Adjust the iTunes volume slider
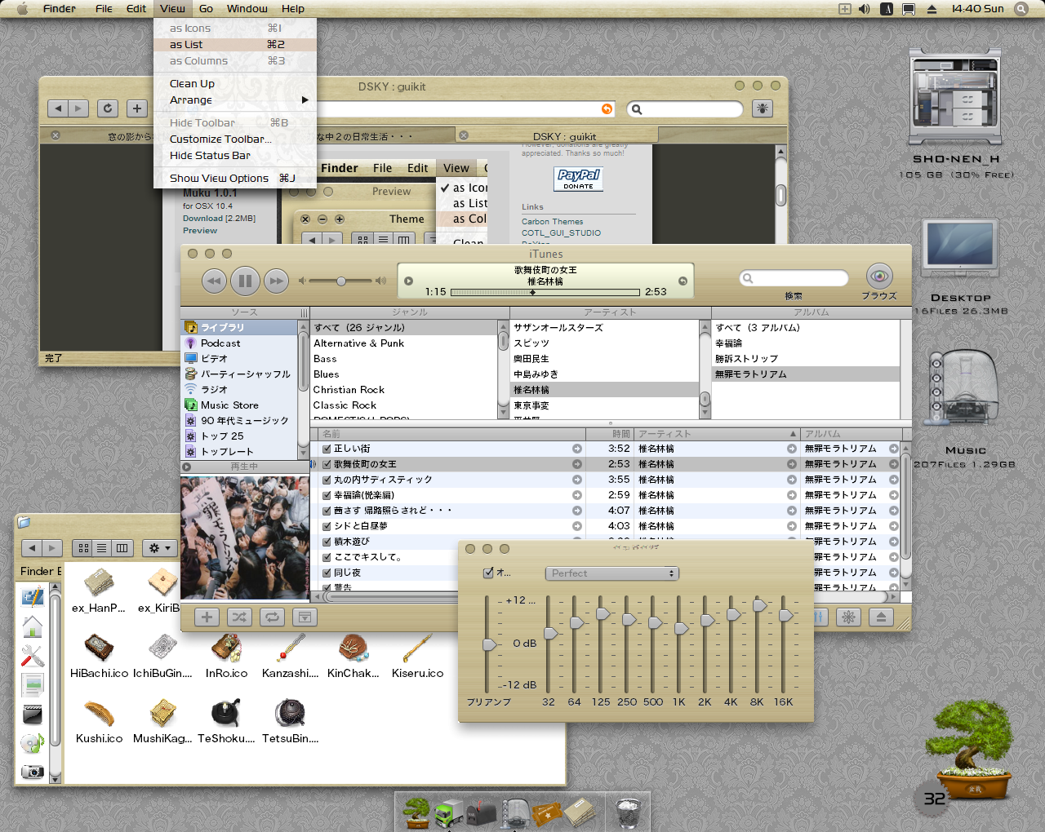Image resolution: width=1045 pixels, height=832 pixels. point(341,281)
